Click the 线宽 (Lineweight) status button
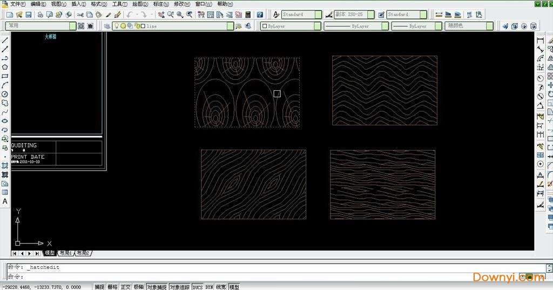The width and height of the screenshot is (553, 290). click(221, 287)
